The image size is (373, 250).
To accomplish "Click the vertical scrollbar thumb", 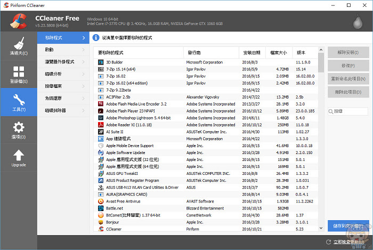I will point(321,62).
